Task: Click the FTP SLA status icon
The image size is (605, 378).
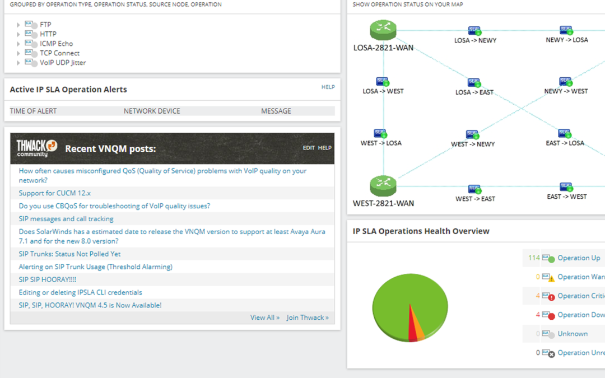Action: pos(31,25)
